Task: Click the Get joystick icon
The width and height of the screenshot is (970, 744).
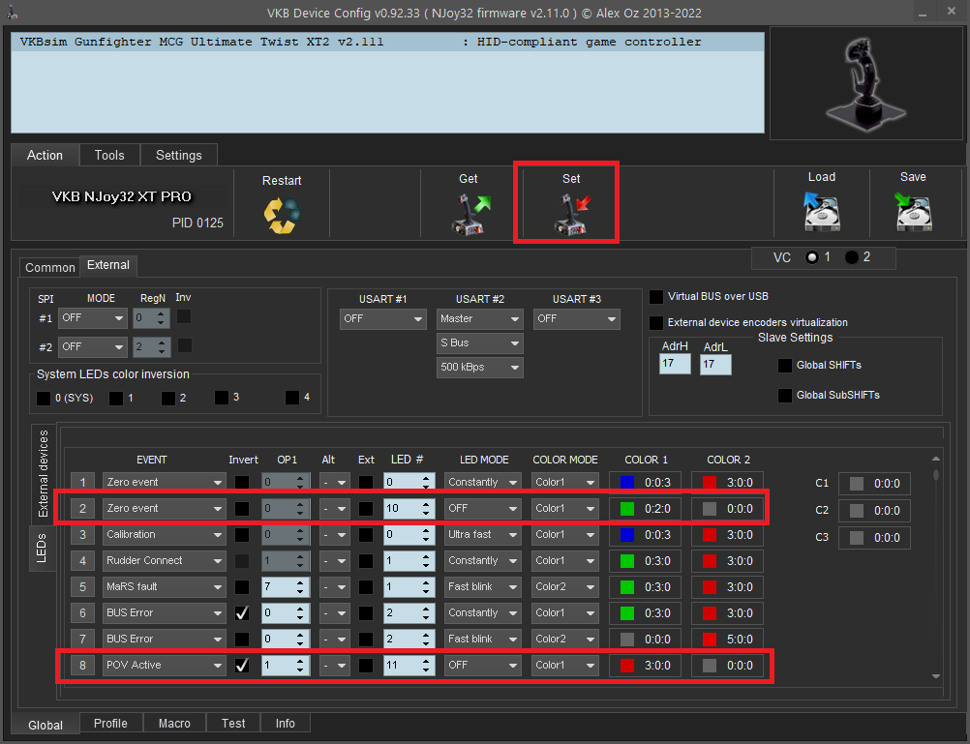Action: (471, 214)
